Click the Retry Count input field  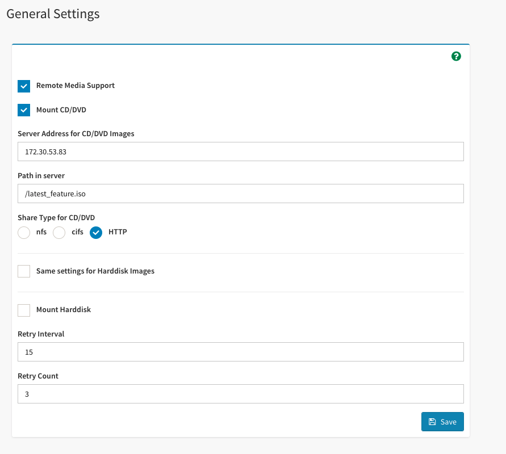coord(241,394)
